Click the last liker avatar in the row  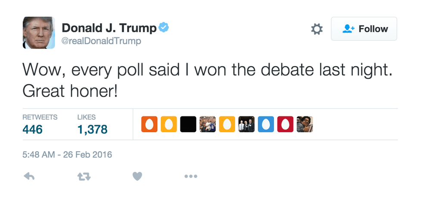[304, 125]
